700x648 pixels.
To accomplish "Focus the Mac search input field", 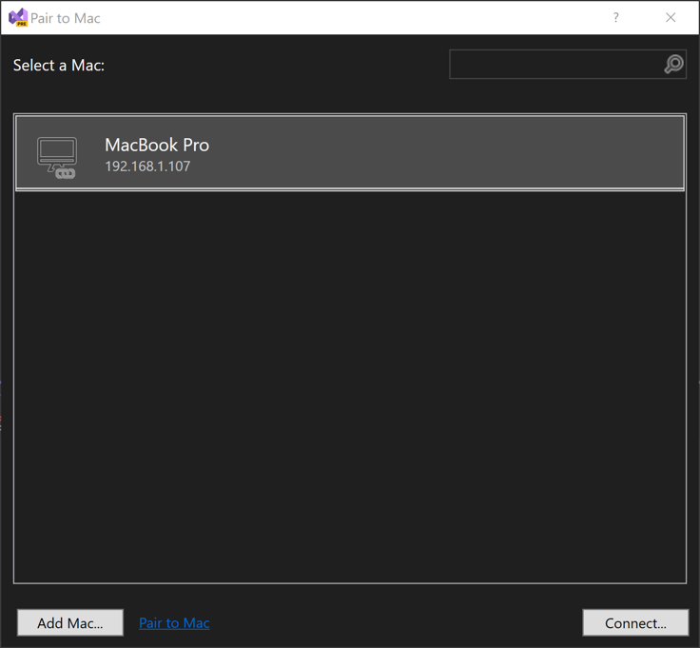I will click(x=568, y=65).
